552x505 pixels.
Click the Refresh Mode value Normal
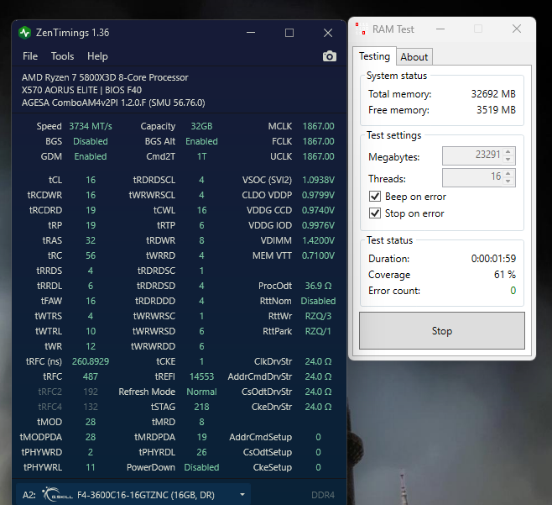click(x=201, y=392)
